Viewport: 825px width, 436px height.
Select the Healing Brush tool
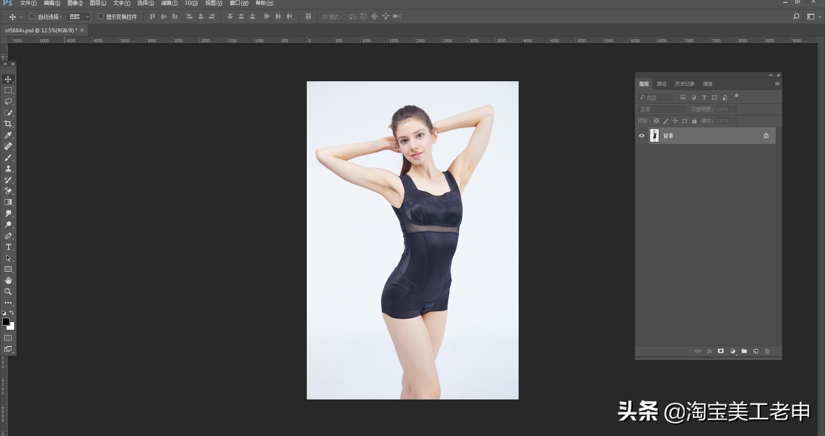8,146
